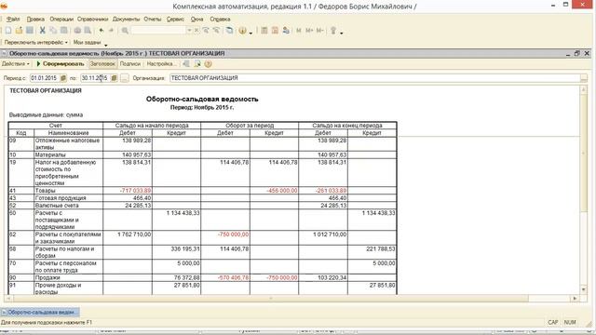The height and width of the screenshot is (335, 596).
Task: Click the Оборотно-сальдовая ведомость taskbar tab
Action: pyautogui.click(x=40, y=313)
